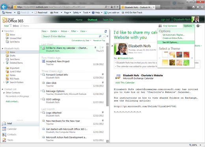Image resolution: width=205 pixels, height=147 pixels.
Task: Click the Mail breadcrumb link
Action: tap(6, 26)
